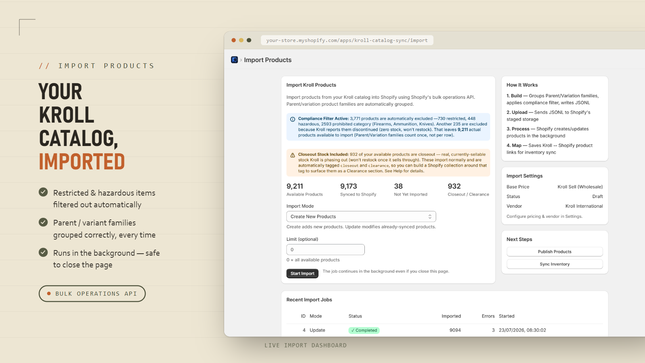Click the job ID 4 cell
This screenshot has height=363, width=645.
click(304, 330)
